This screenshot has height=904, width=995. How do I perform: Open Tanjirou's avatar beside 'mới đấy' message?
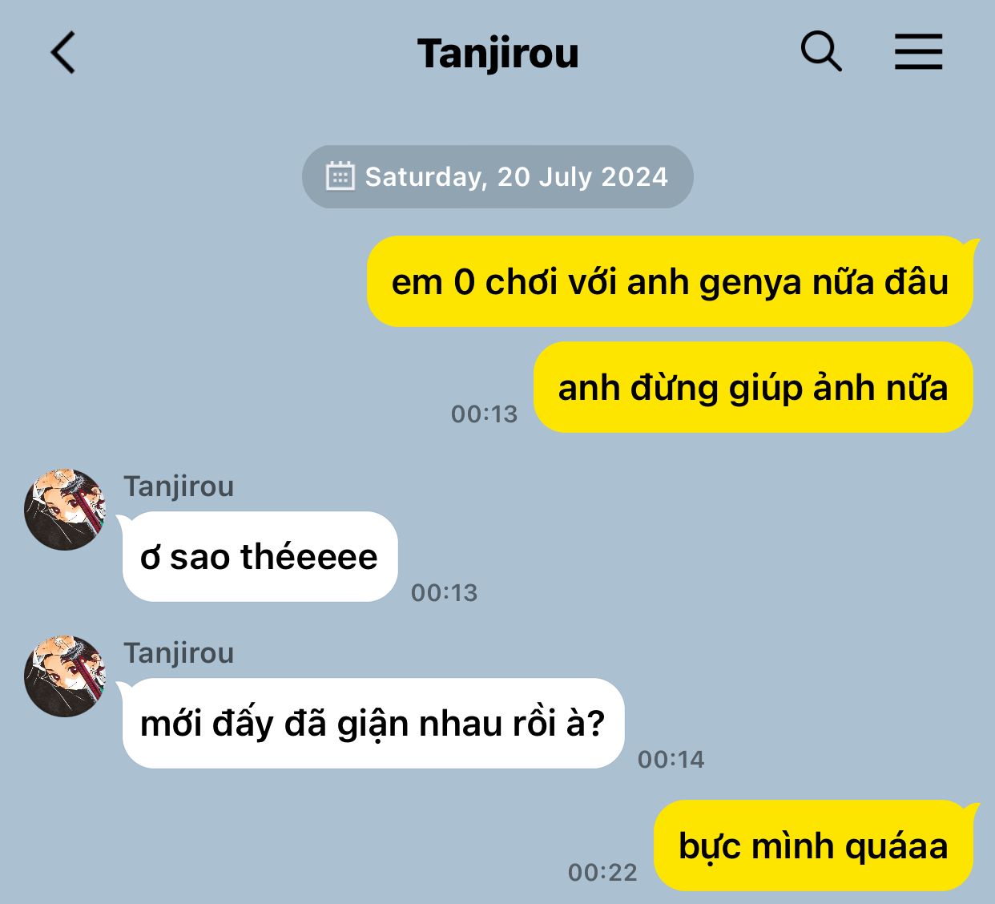pos(65,676)
